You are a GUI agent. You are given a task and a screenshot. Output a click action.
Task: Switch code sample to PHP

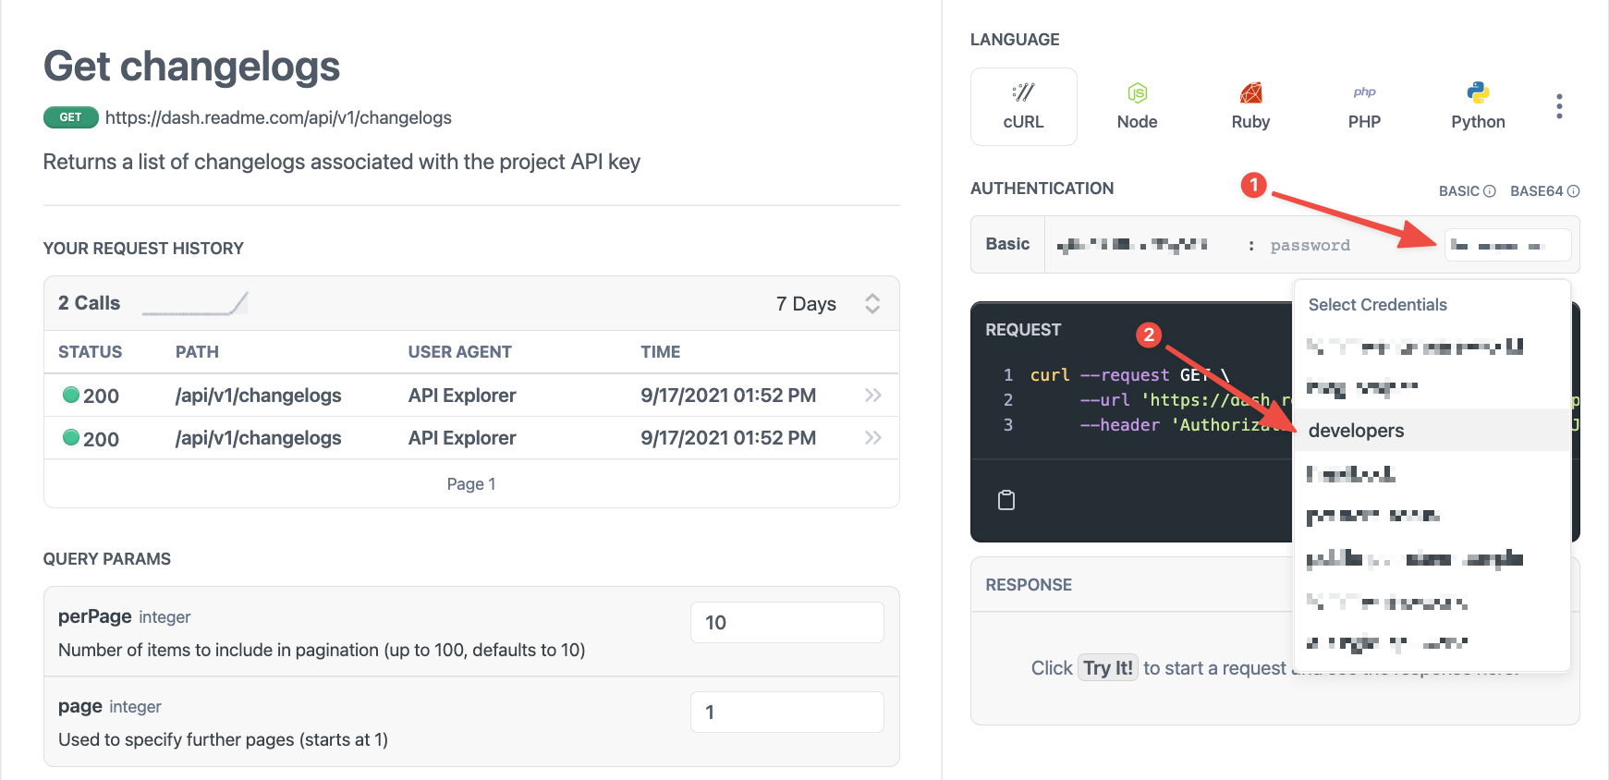[1364, 106]
